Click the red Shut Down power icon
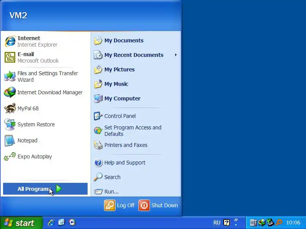 pos(144,205)
